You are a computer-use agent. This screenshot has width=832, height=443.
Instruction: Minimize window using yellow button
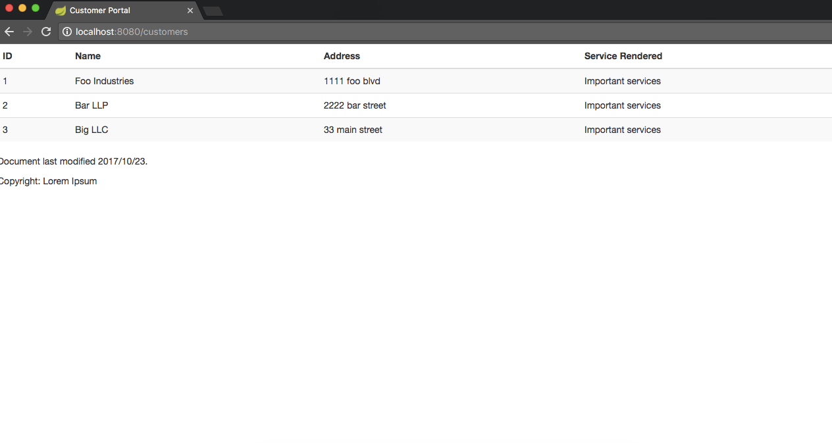click(x=22, y=8)
